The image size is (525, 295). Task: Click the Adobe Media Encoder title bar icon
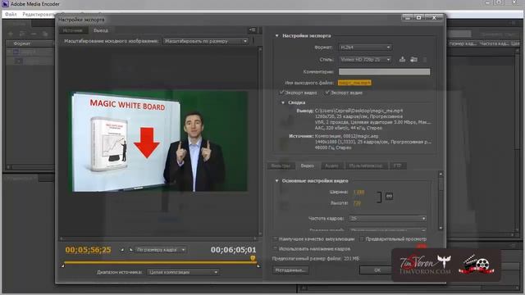(5, 4)
